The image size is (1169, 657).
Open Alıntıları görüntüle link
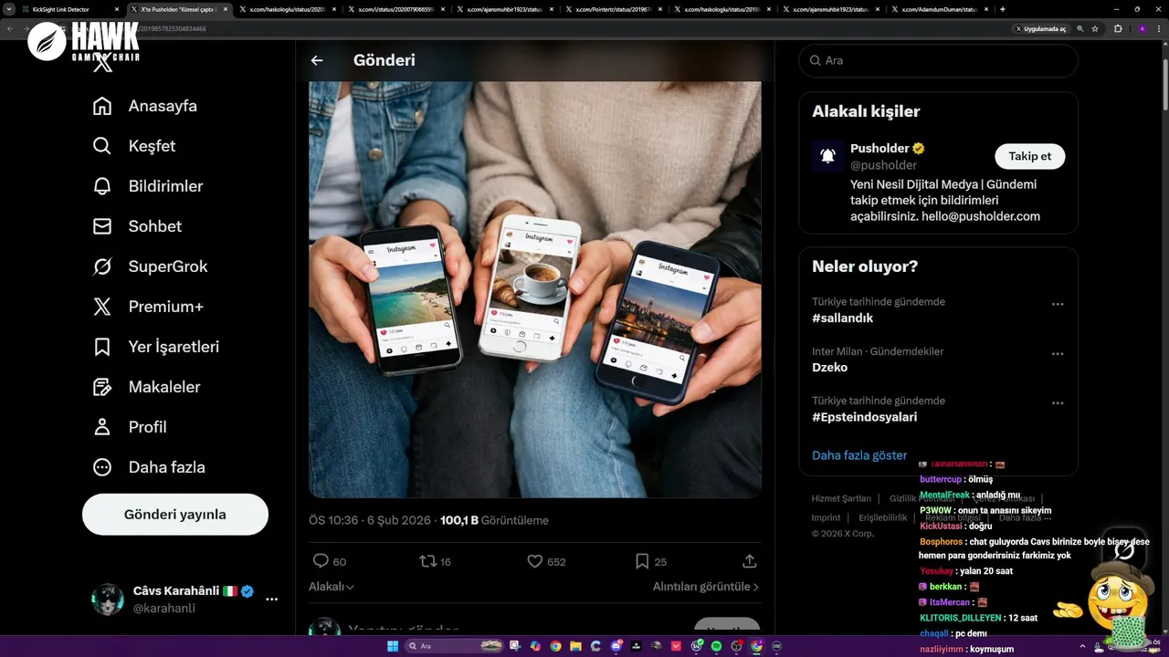[706, 587]
